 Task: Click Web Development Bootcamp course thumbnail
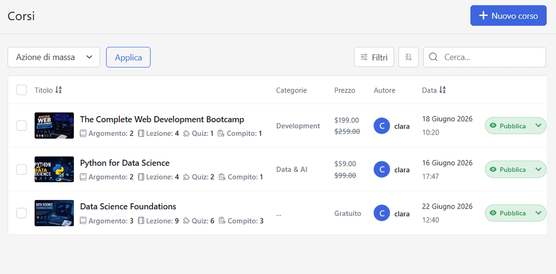pyautogui.click(x=54, y=125)
